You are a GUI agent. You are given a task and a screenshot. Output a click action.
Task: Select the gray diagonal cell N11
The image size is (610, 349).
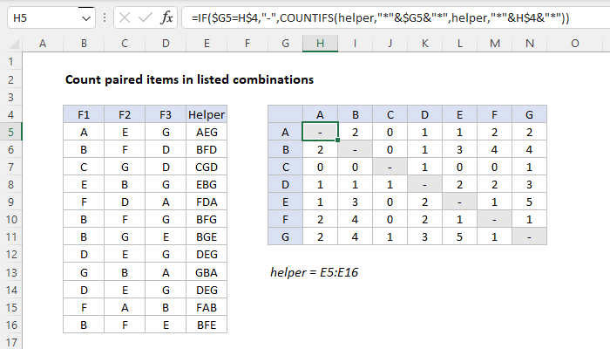[530, 237]
